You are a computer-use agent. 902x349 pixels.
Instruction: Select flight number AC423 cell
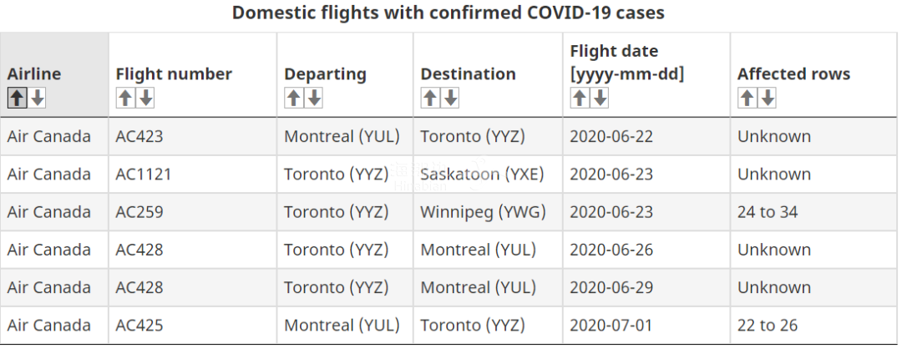click(193, 136)
